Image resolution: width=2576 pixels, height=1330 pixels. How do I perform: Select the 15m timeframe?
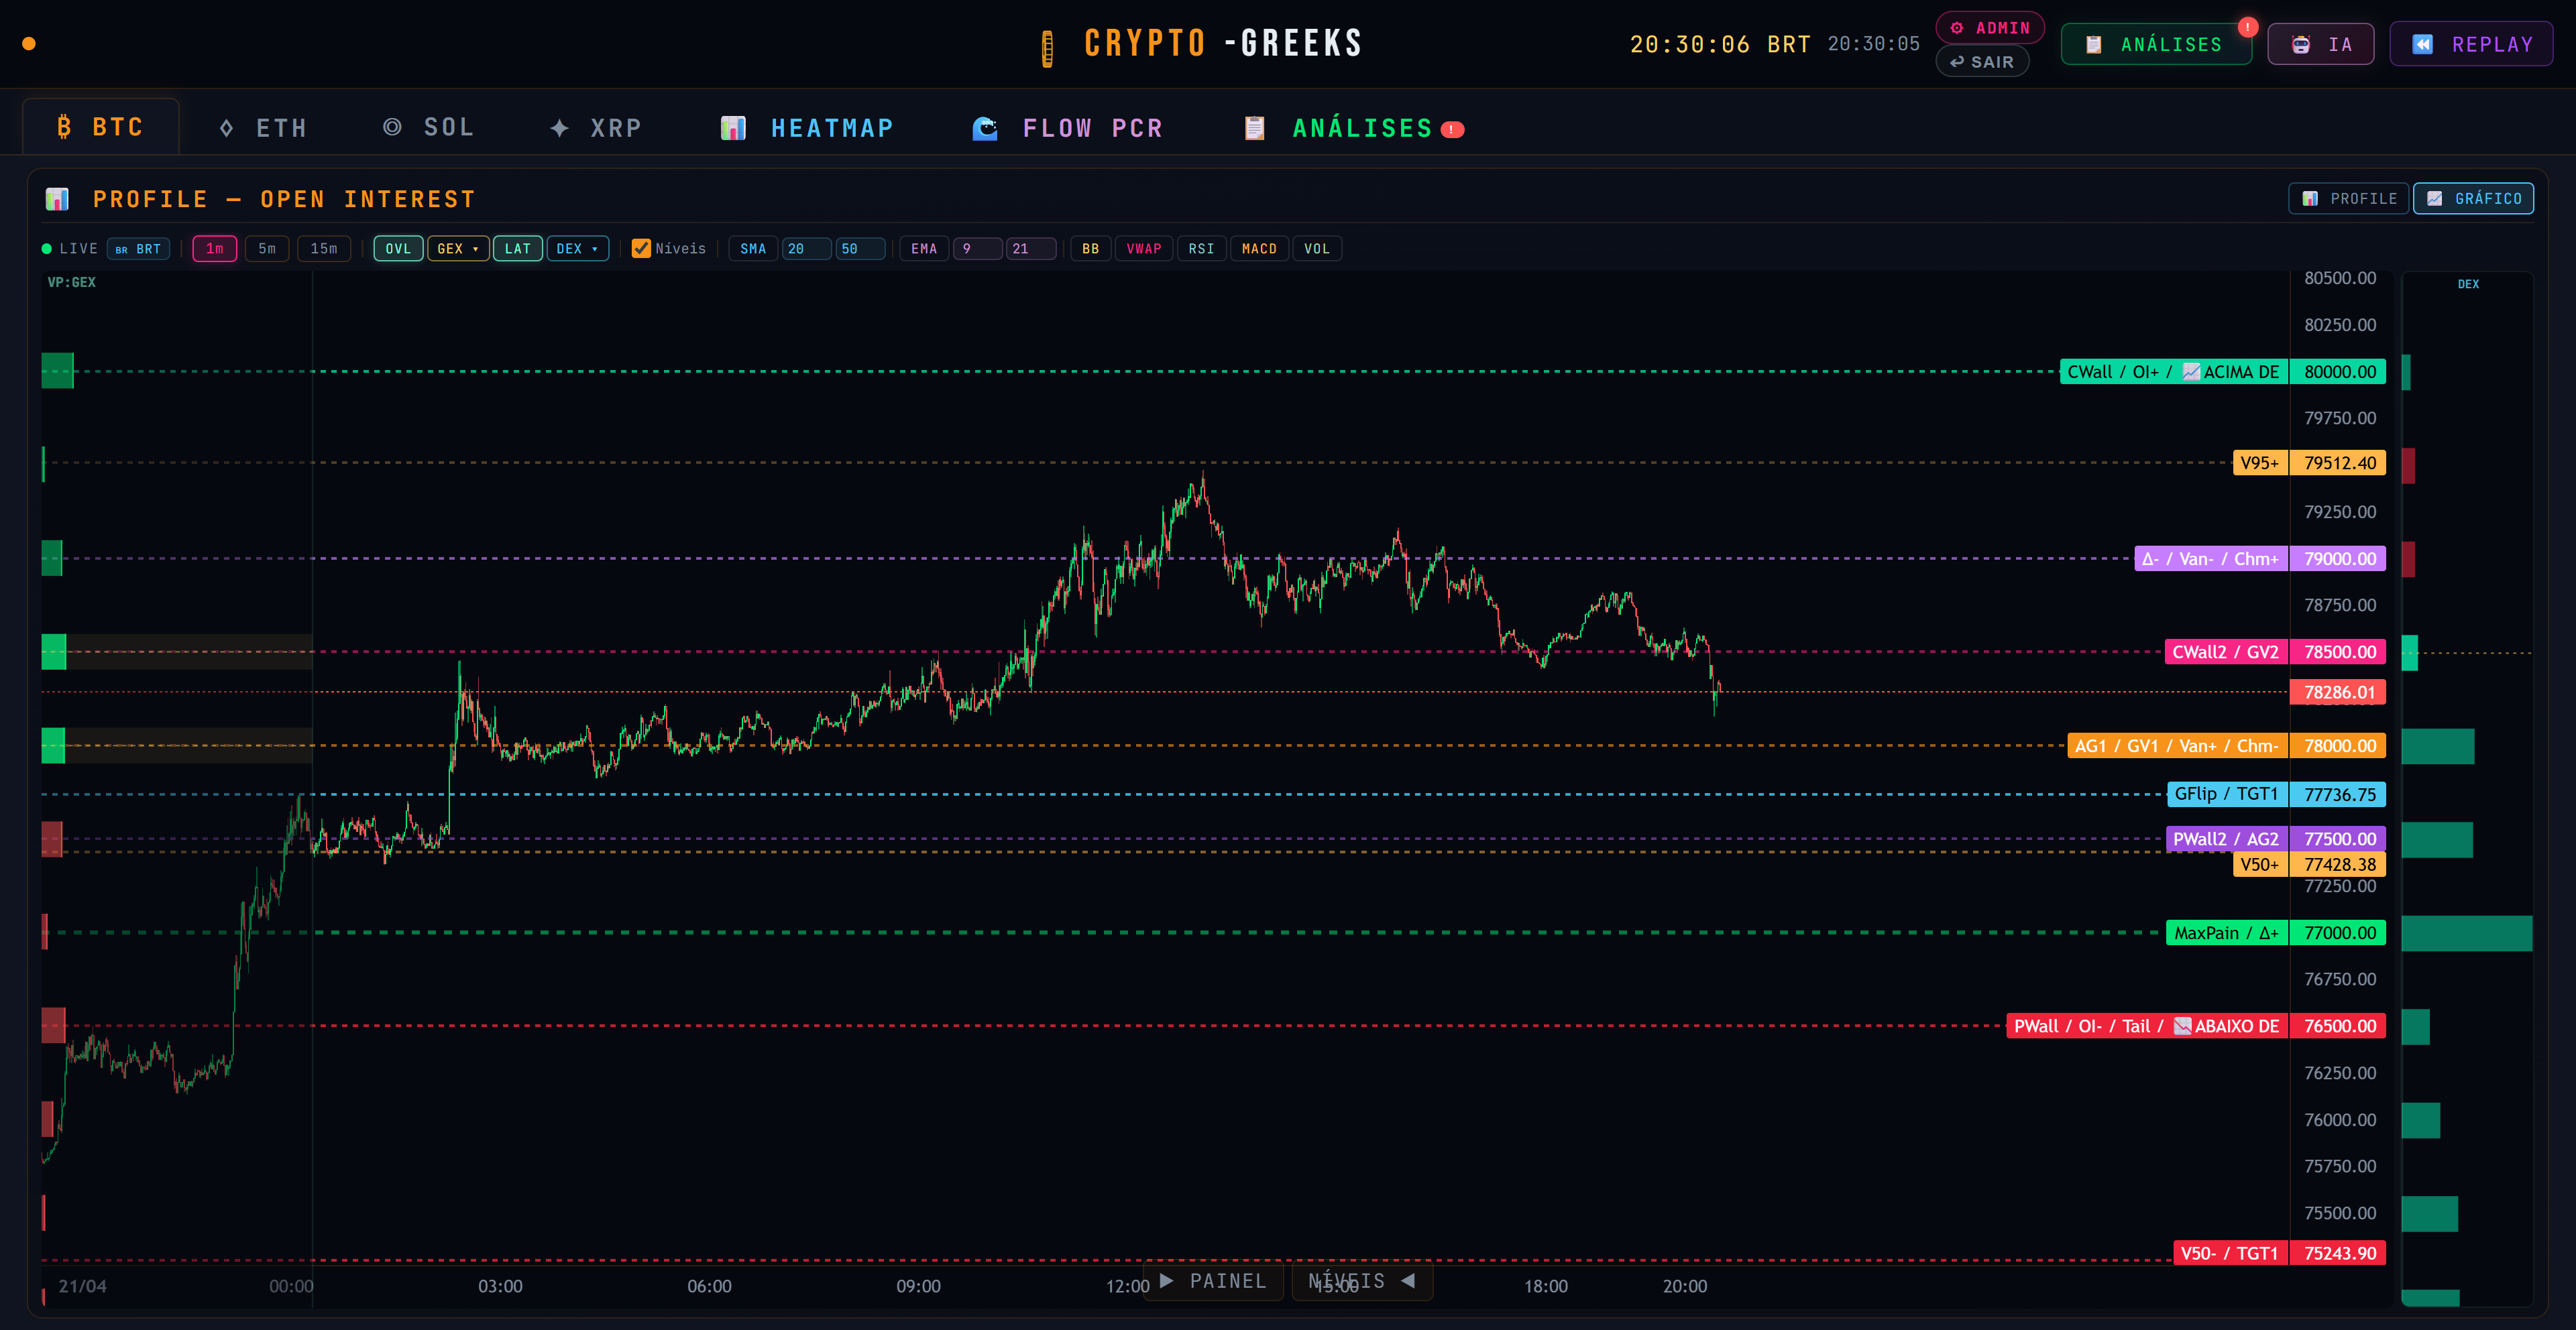324,249
